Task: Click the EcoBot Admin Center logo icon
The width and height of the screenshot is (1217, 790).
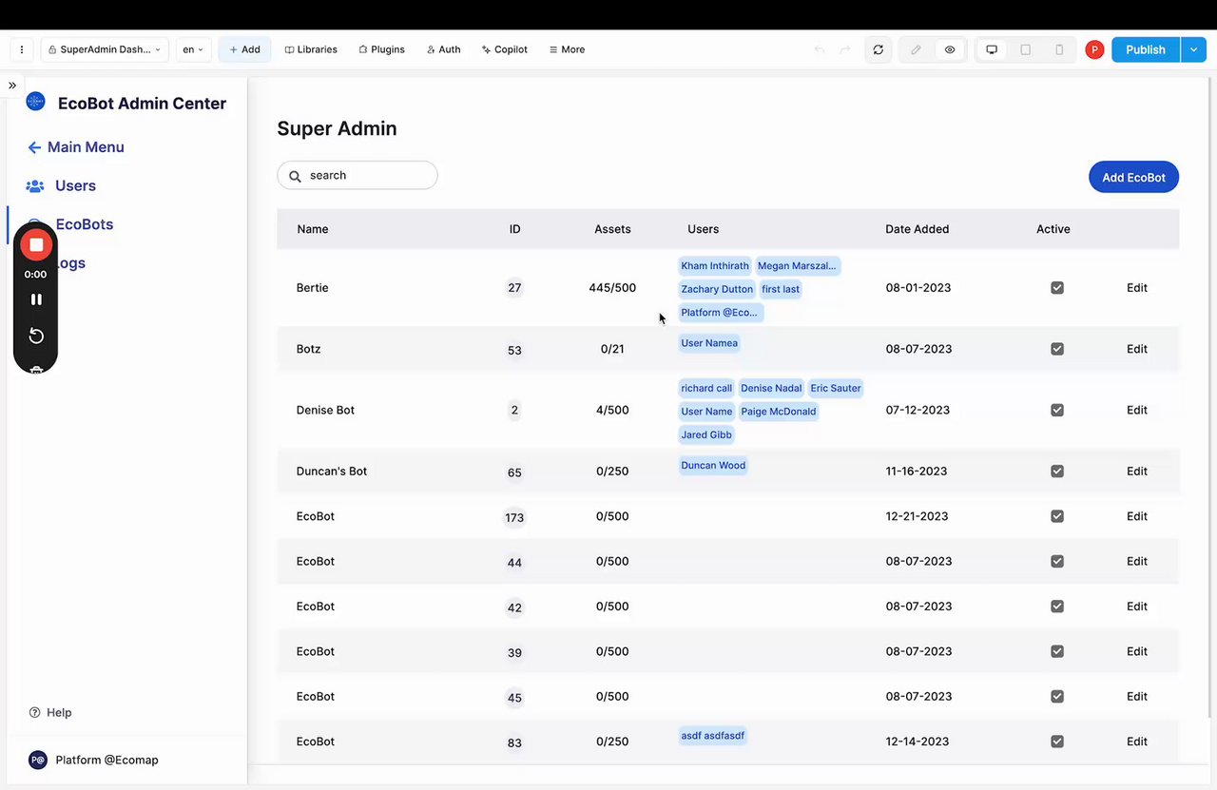Action: 36,102
